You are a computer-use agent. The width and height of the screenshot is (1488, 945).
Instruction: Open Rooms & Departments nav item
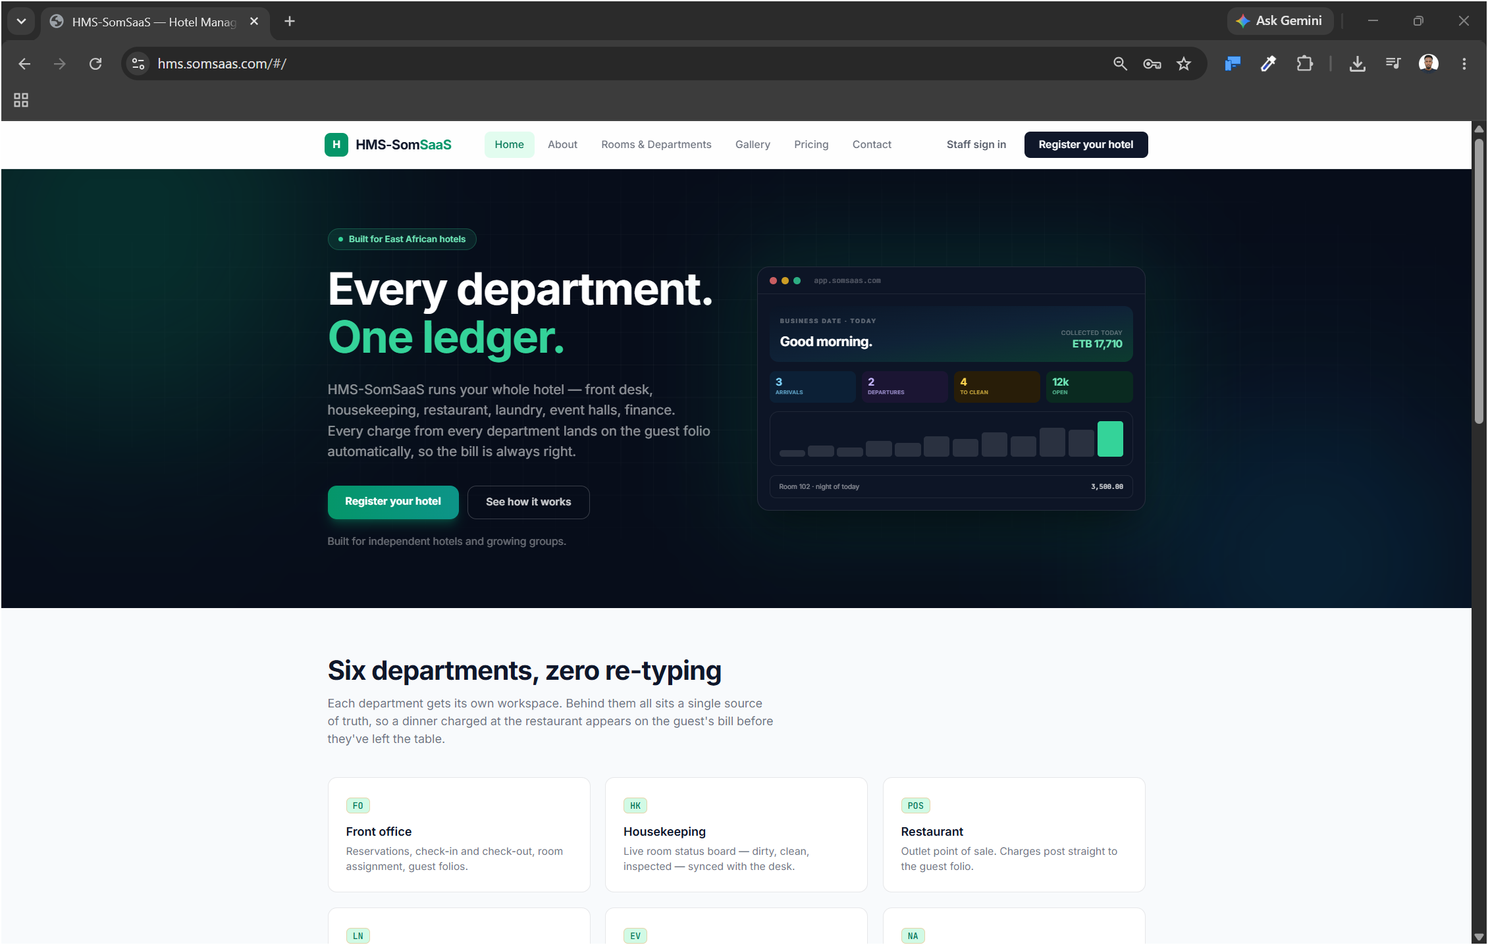[x=656, y=145]
